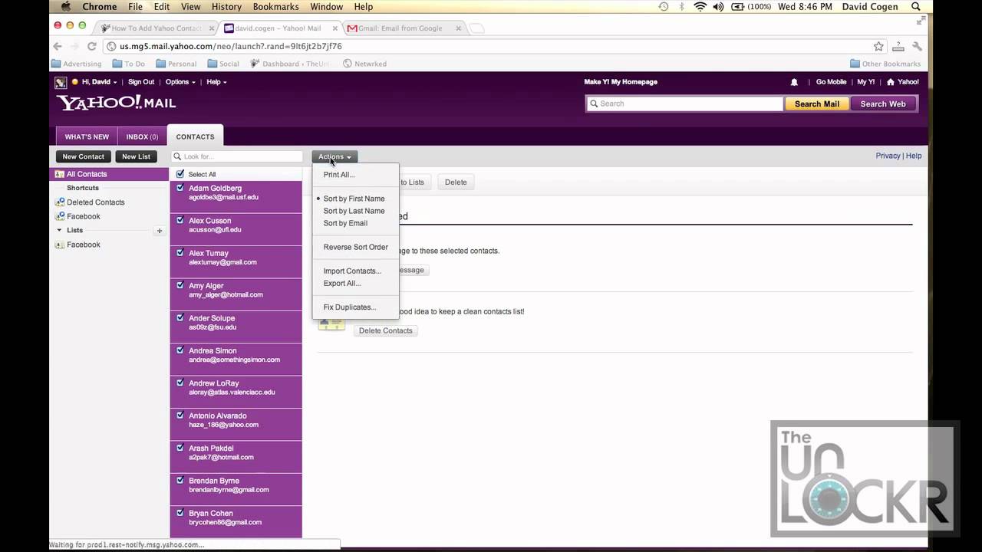Open the Bookmarks menu in the menu bar
The width and height of the screenshot is (982, 552).
pyautogui.click(x=275, y=6)
